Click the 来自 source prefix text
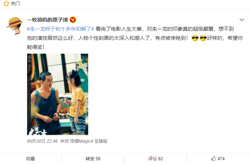Viewport: 250px width, 165px height. [x=64, y=141]
